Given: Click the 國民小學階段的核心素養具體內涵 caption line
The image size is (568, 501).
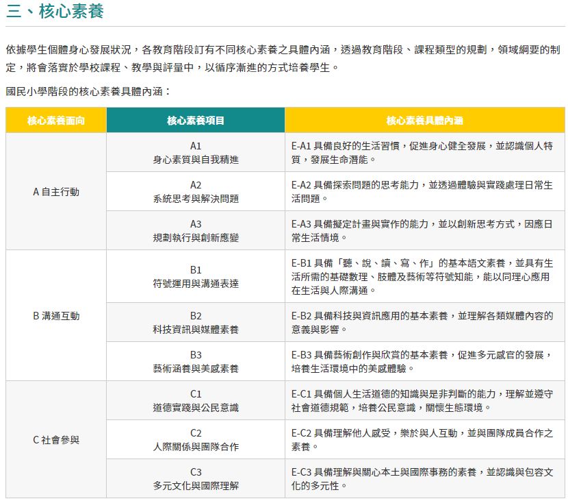Looking at the screenshot, I should tap(88, 91).
